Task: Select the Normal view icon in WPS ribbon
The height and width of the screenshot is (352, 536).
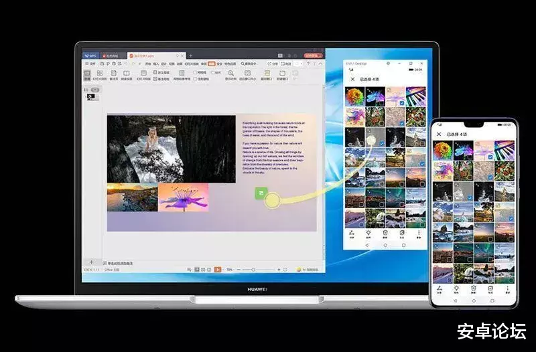Action: pyautogui.click(x=87, y=75)
